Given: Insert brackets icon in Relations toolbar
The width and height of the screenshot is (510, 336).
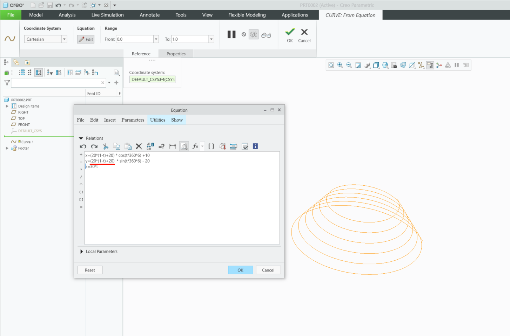Looking at the screenshot, I should [211, 146].
